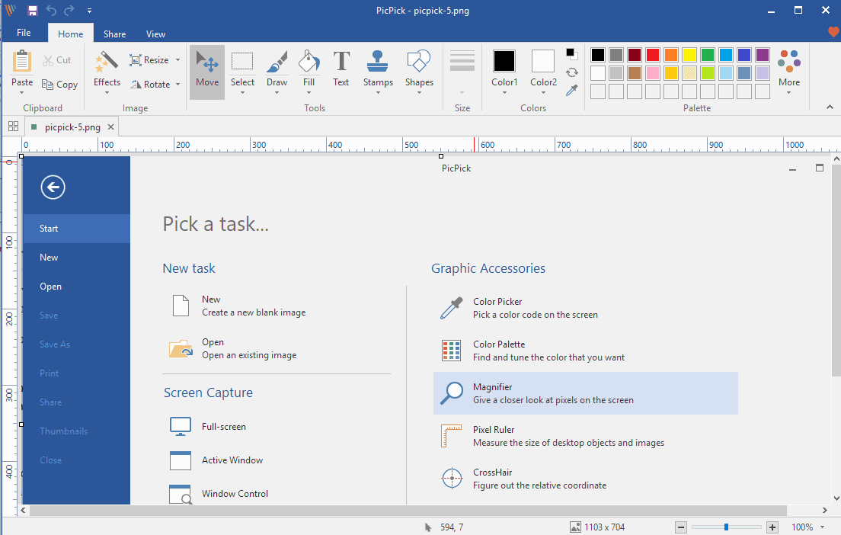Expand the Resize dropdown arrow
This screenshot has height=535, width=841.
177,60
